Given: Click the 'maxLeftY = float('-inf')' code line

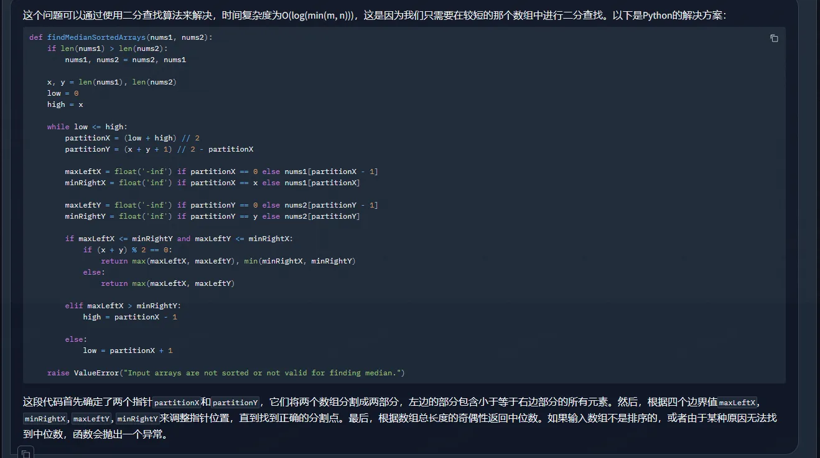Looking at the screenshot, I should pos(221,205).
